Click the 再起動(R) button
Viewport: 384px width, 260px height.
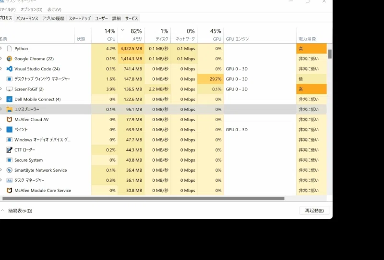[314, 210]
